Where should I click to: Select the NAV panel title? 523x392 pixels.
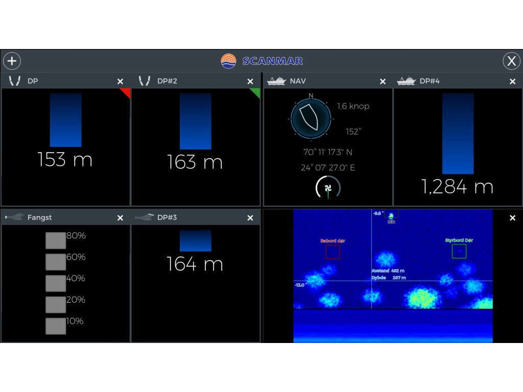(298, 81)
